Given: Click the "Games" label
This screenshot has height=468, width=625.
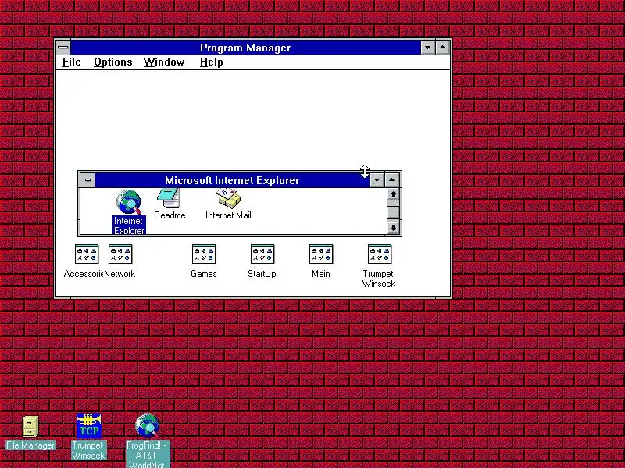Looking at the screenshot, I should click(x=204, y=274).
